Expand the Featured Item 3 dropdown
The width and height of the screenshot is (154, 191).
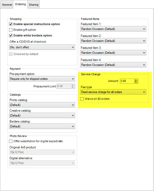click(113, 53)
